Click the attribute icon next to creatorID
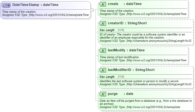This screenshot has width=195, height=112. click(x=103, y=24)
